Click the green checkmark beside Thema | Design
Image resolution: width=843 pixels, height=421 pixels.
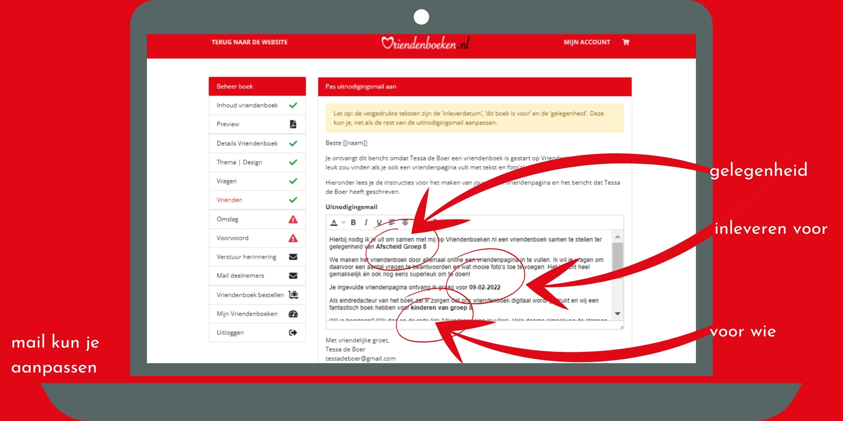(293, 162)
